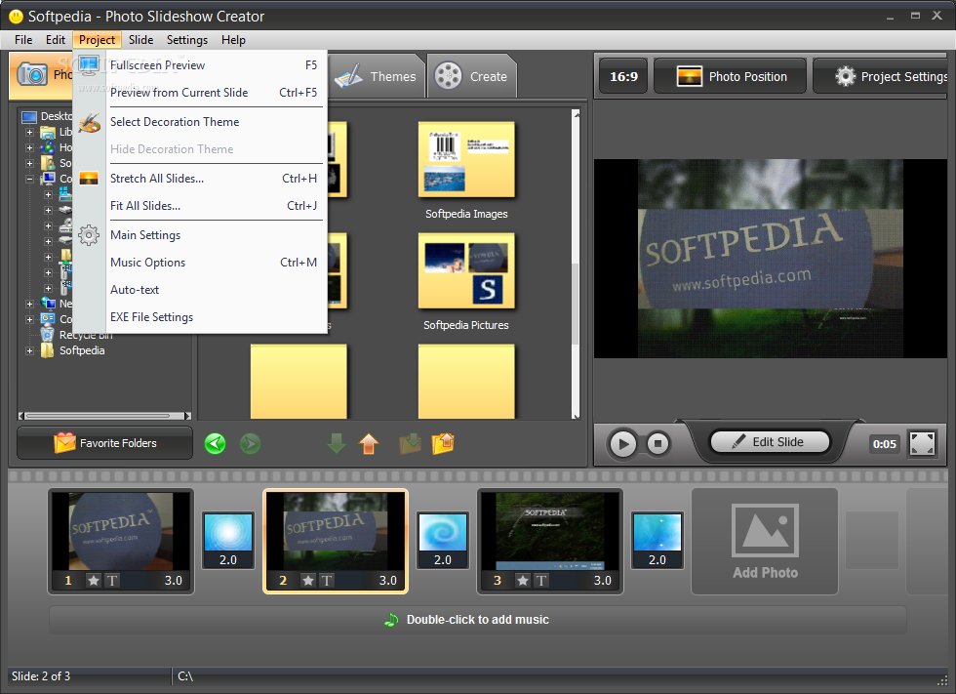956x694 pixels.
Task: Open the Help menu
Action: [x=233, y=40]
